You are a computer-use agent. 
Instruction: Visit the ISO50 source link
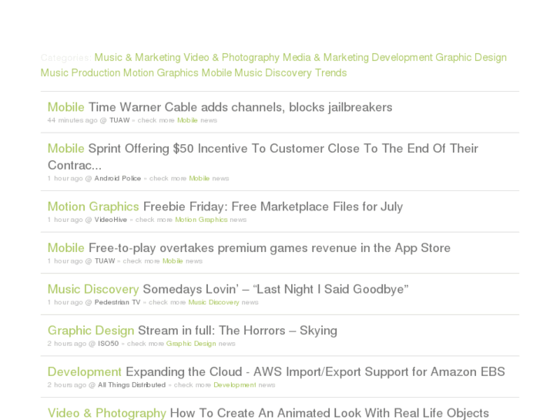click(108, 344)
